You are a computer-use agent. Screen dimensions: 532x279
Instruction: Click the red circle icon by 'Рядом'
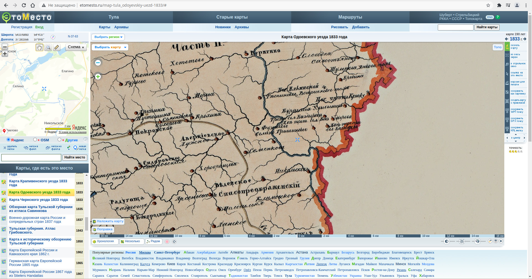(x=167, y=242)
